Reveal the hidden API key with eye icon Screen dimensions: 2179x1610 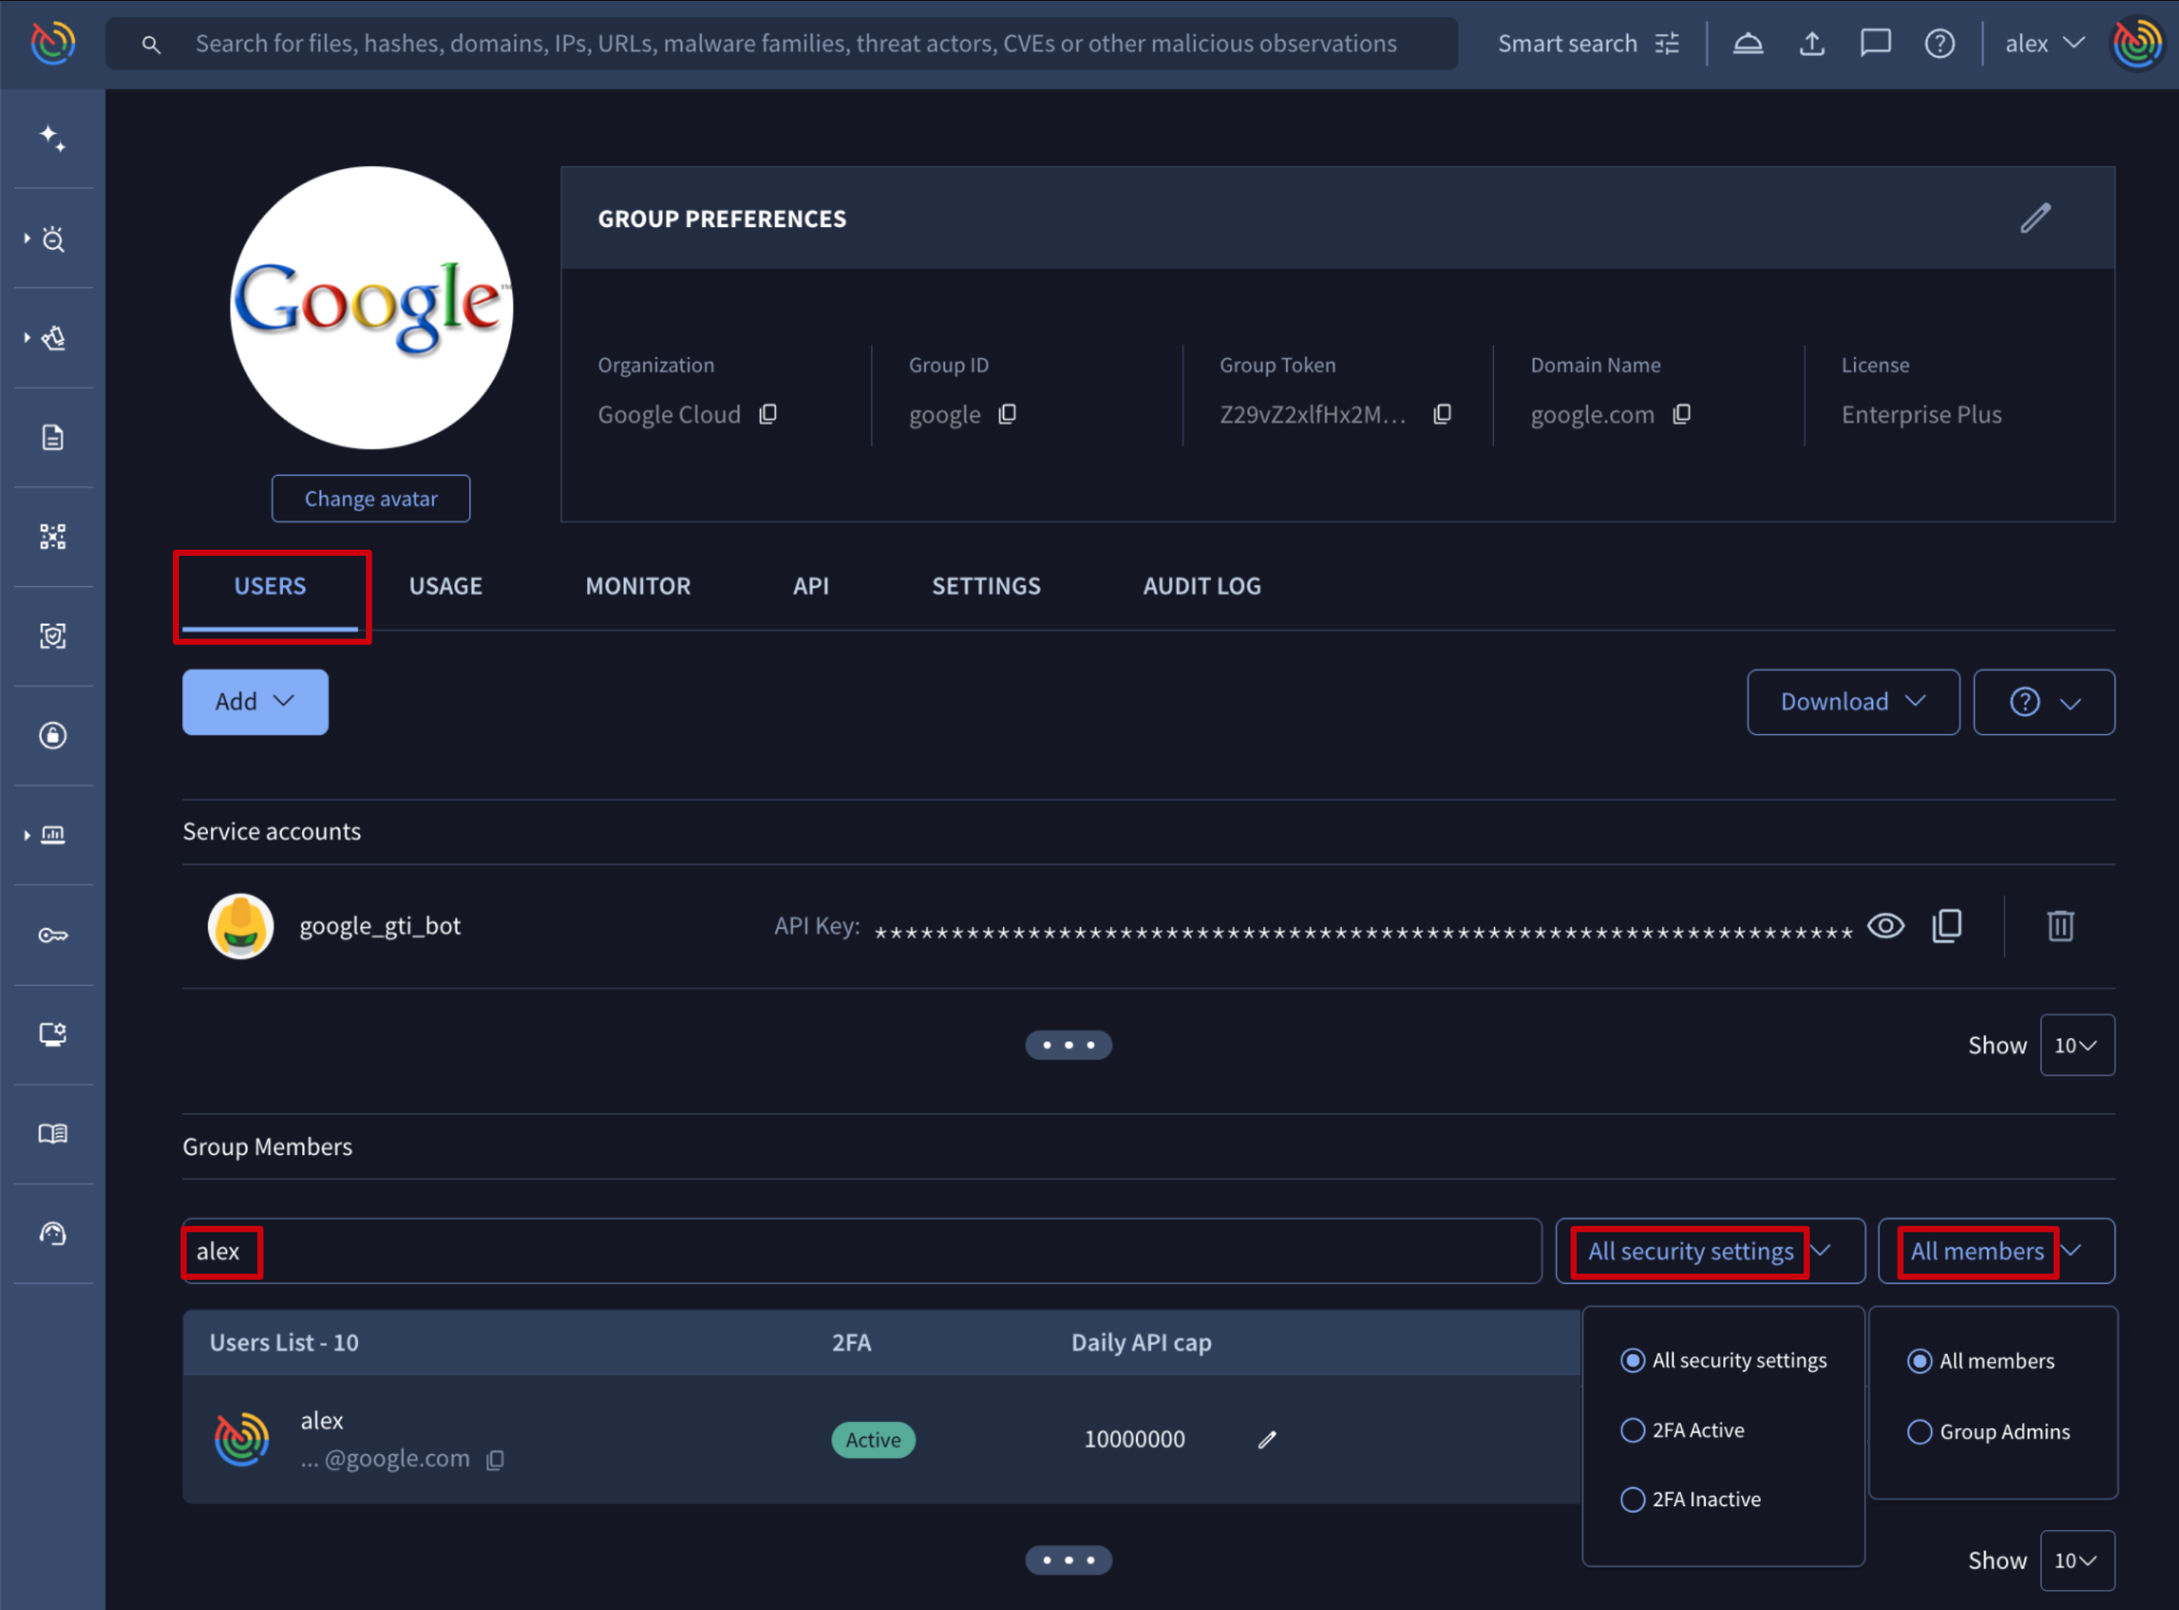point(1885,926)
